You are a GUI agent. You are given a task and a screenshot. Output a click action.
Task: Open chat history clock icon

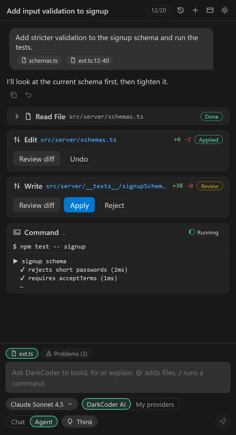181,10
